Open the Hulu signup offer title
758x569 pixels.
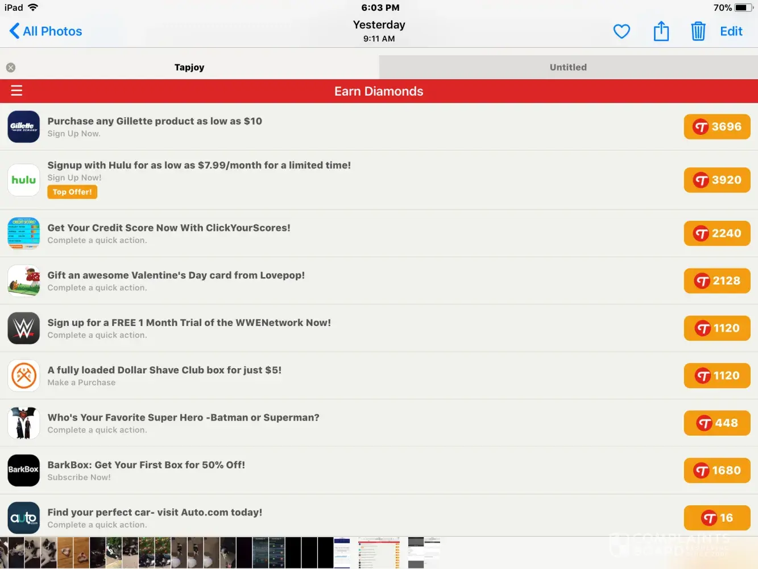pyautogui.click(x=199, y=165)
